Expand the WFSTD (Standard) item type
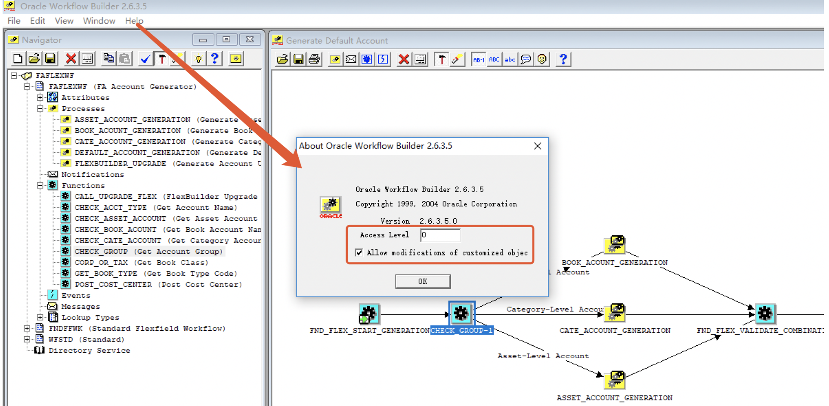The height and width of the screenshot is (406, 829). pos(27,339)
